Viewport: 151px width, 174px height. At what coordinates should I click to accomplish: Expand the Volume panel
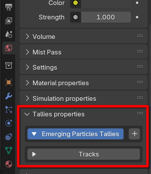point(84,37)
